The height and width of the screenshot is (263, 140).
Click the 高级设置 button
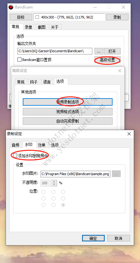[x=107, y=60]
